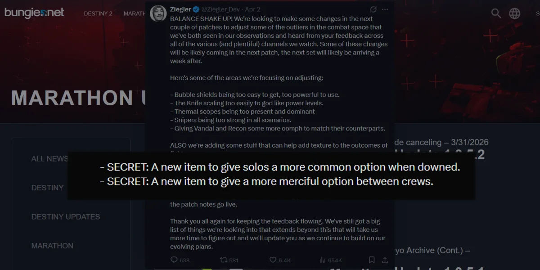Open the DESTINY 2 navigation menu

[98, 13]
